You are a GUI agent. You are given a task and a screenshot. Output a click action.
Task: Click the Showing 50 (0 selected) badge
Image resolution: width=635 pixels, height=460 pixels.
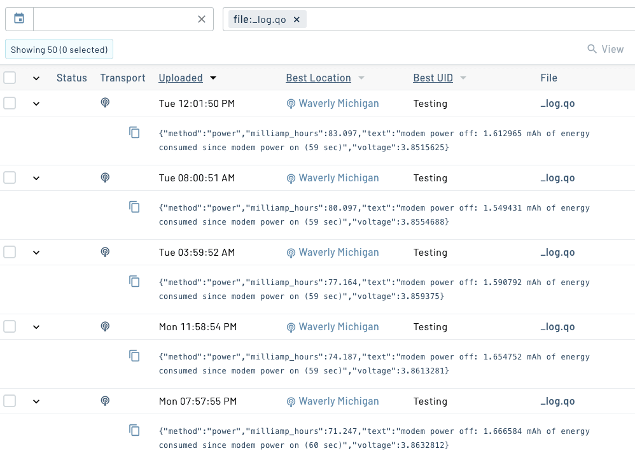click(x=59, y=50)
